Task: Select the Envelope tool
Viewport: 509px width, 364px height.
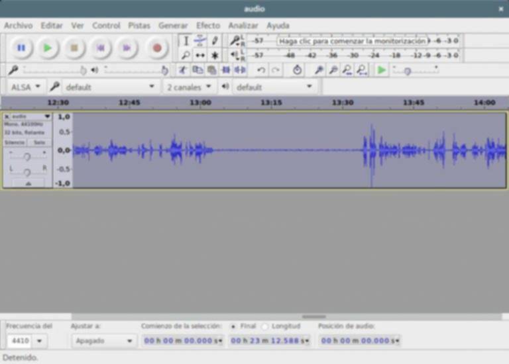Action: tap(200, 41)
